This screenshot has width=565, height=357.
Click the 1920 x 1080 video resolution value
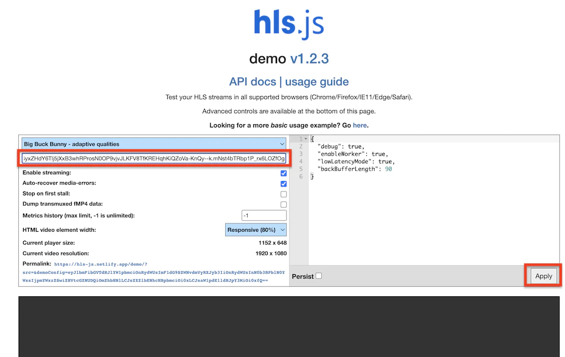(x=271, y=253)
